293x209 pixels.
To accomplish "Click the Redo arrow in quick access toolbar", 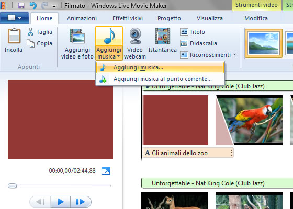I will click(44, 6).
